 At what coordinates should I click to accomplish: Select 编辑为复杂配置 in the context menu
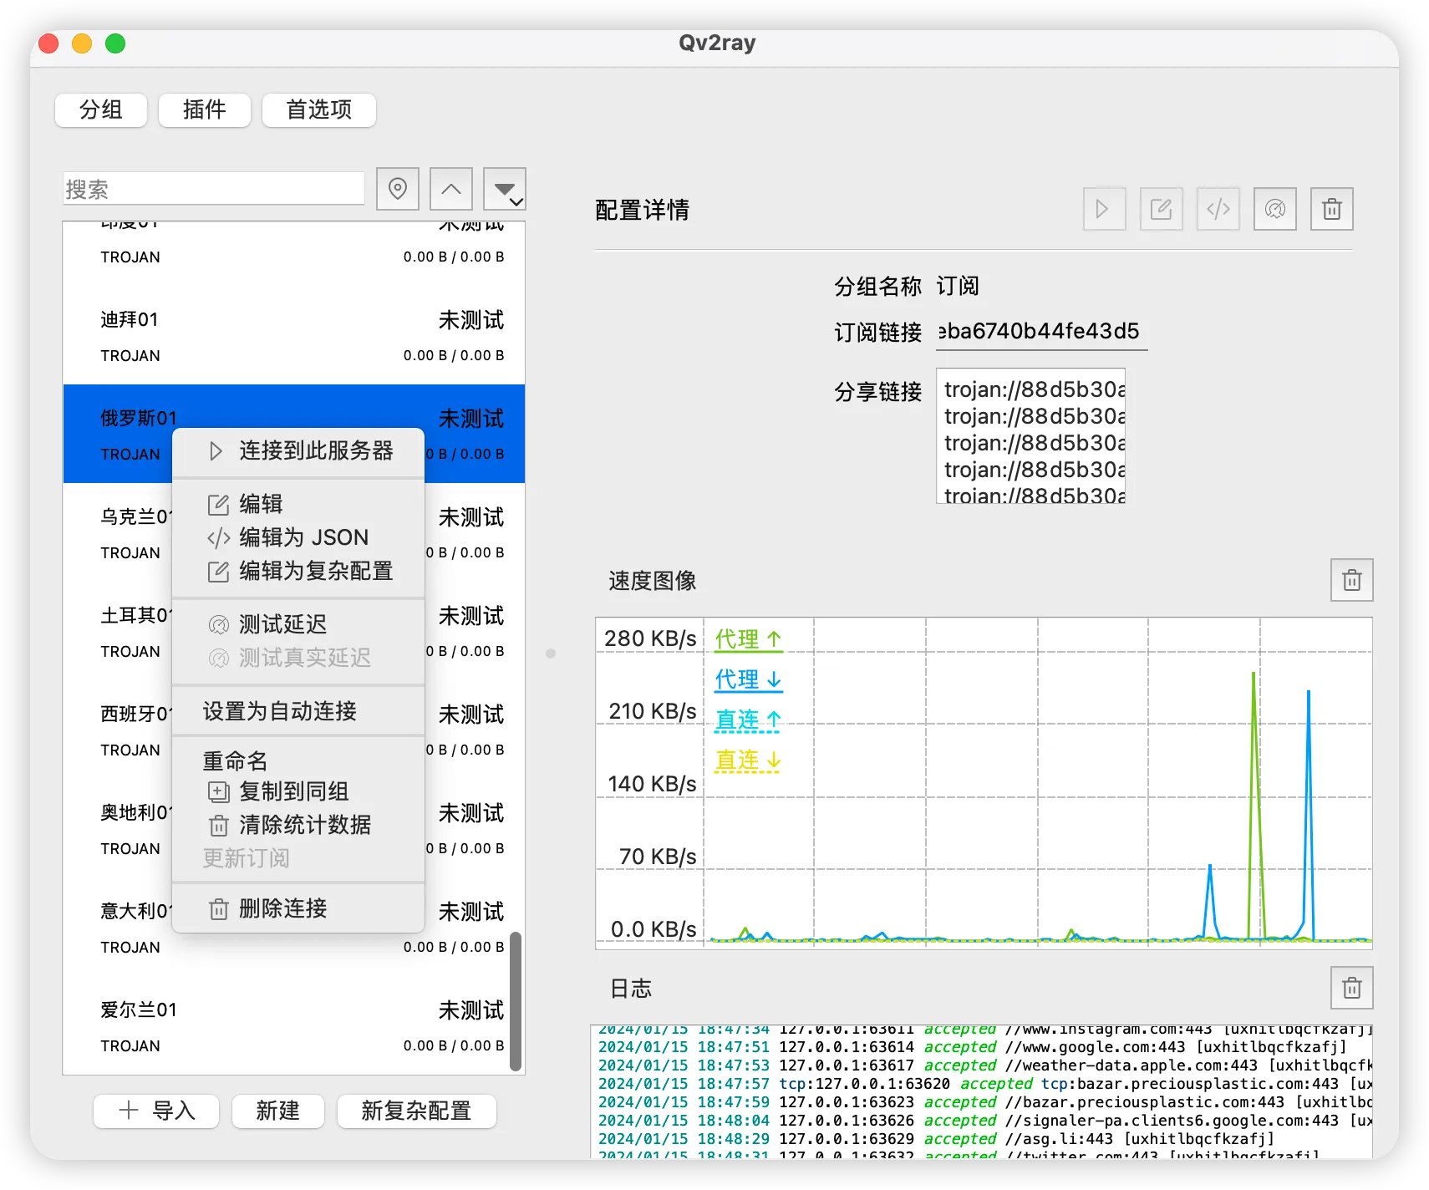click(298, 571)
